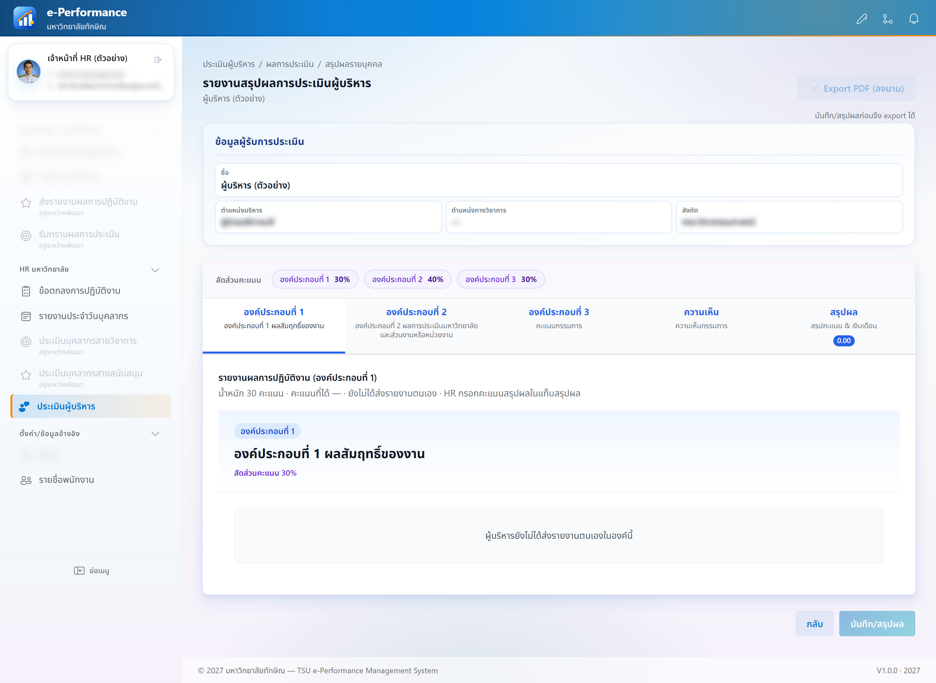Image resolution: width=936 pixels, height=683 pixels.
Task: Click the สังกัด field
Action: (x=789, y=217)
